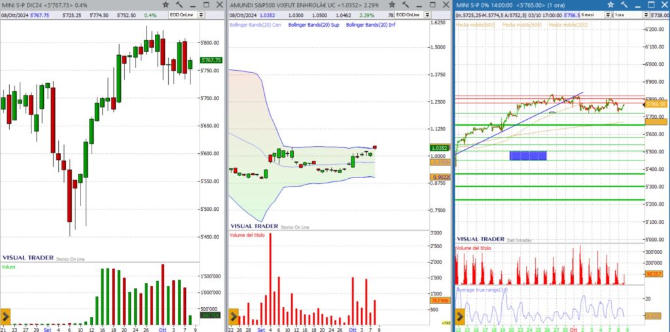Image resolution: width=670 pixels, height=332 pixels.
Task: Open tools wrench in MINI S-P 0% hourly window
Action: (624, 5)
